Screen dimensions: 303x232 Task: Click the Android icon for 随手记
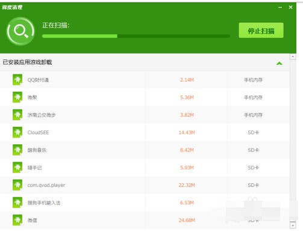pyautogui.click(x=17, y=168)
